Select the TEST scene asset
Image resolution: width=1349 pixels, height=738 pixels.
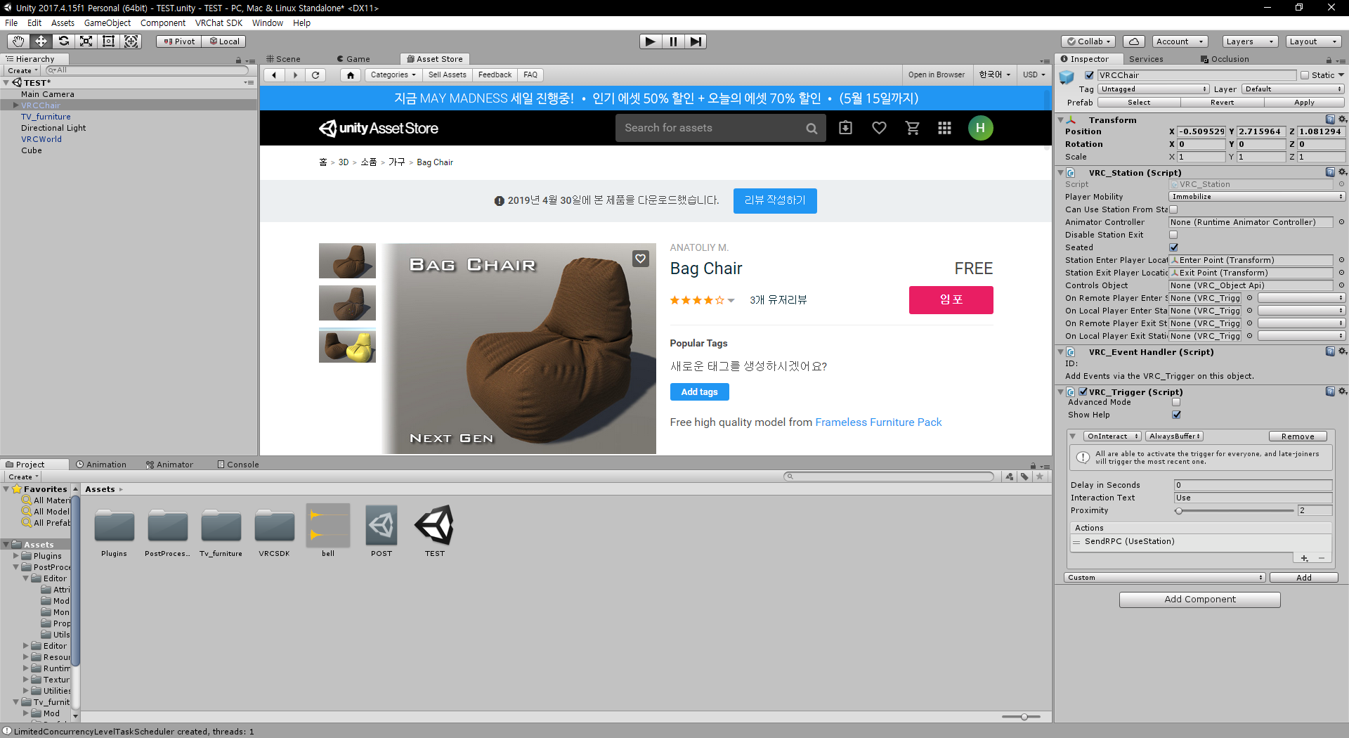click(434, 531)
